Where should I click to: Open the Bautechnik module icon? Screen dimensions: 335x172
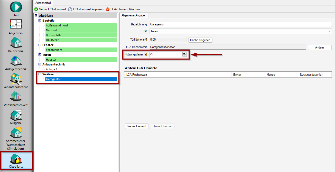point(16,43)
